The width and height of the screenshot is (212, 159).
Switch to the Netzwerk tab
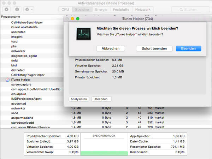coord(143,10)
